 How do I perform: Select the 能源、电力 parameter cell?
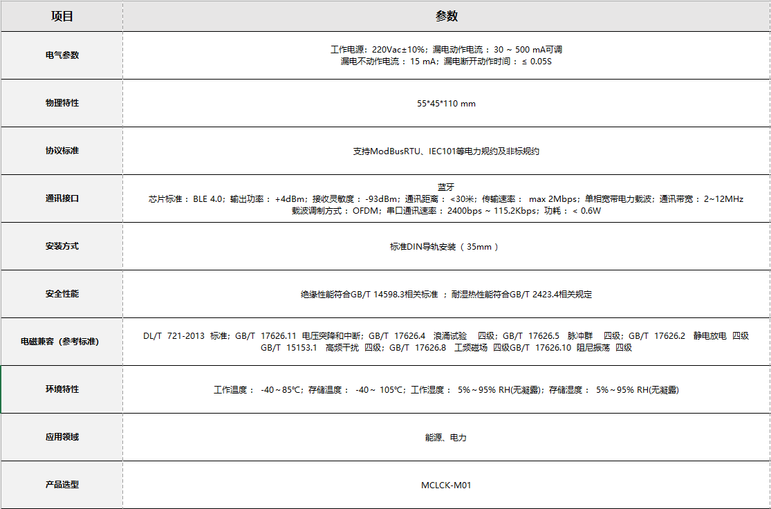[x=446, y=436]
